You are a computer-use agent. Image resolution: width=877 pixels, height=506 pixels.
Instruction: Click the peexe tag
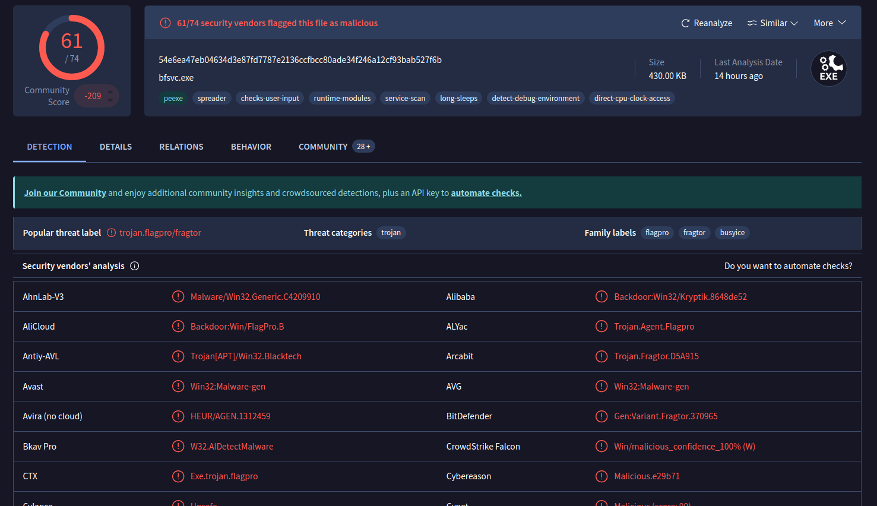173,99
